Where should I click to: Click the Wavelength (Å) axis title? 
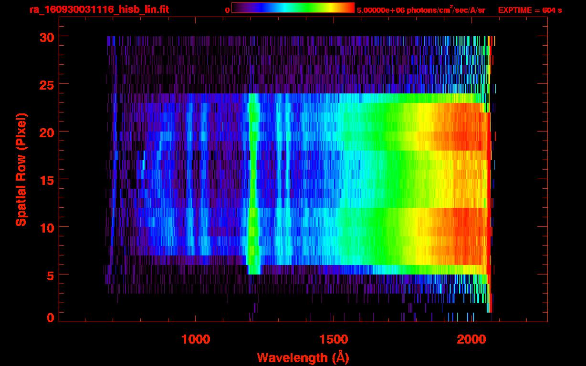point(302,357)
